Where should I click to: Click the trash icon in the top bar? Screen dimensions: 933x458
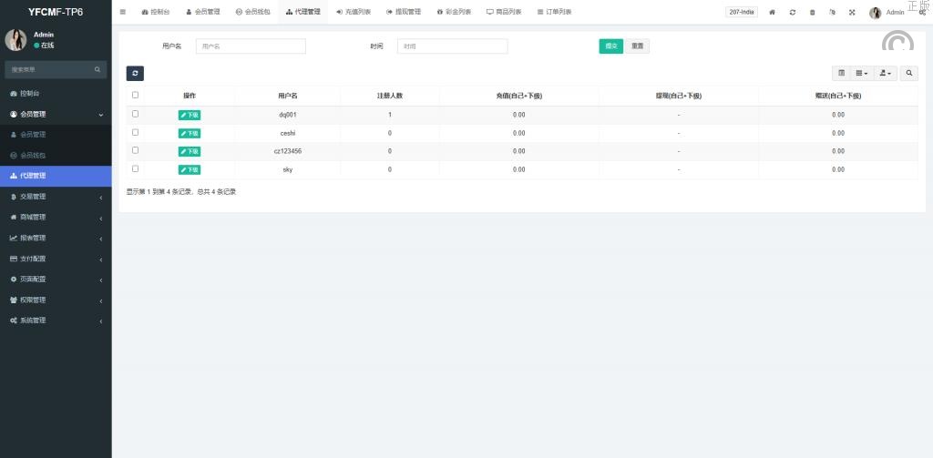[x=812, y=12]
